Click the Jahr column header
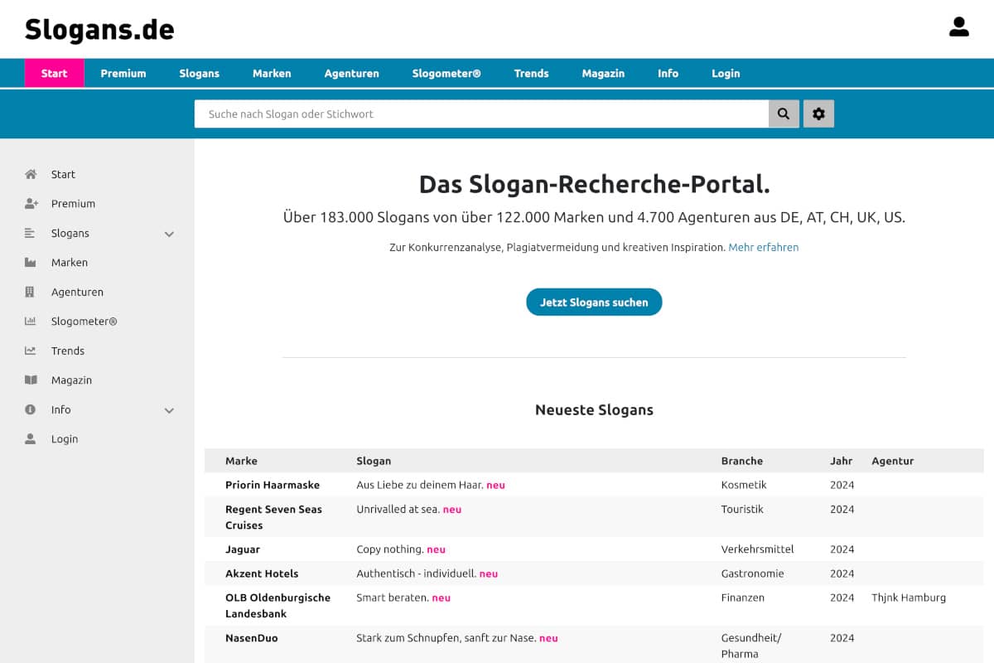This screenshot has width=994, height=663. [841, 461]
